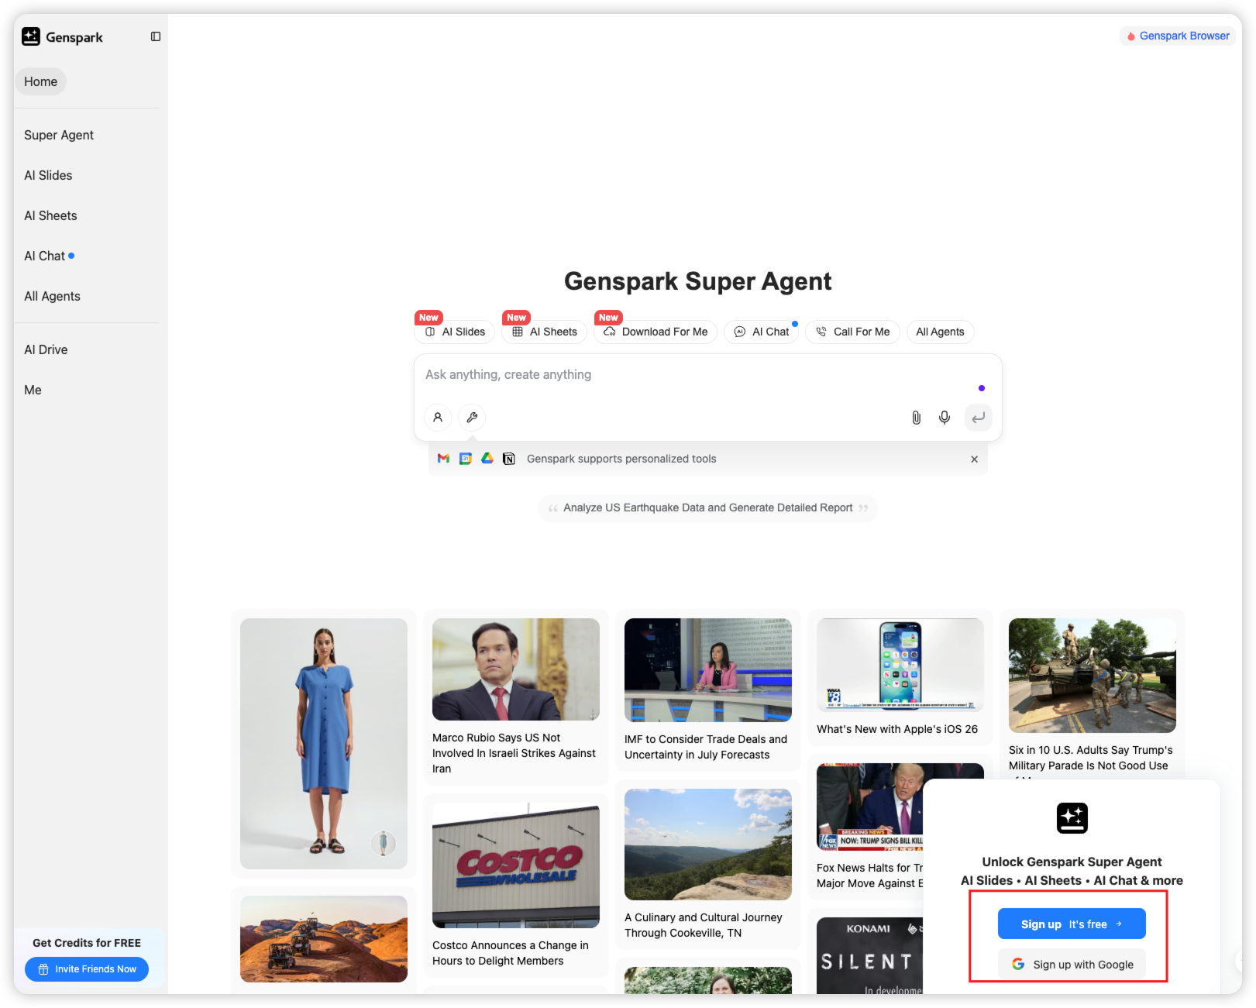Open Super Agent from the sidebar
The image size is (1256, 1008).
point(59,135)
